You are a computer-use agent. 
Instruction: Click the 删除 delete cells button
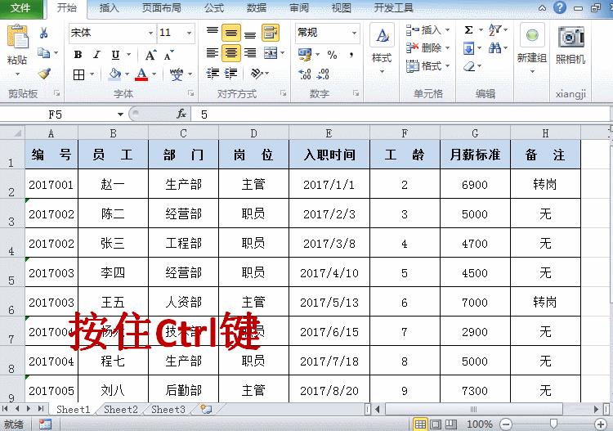tap(427, 47)
